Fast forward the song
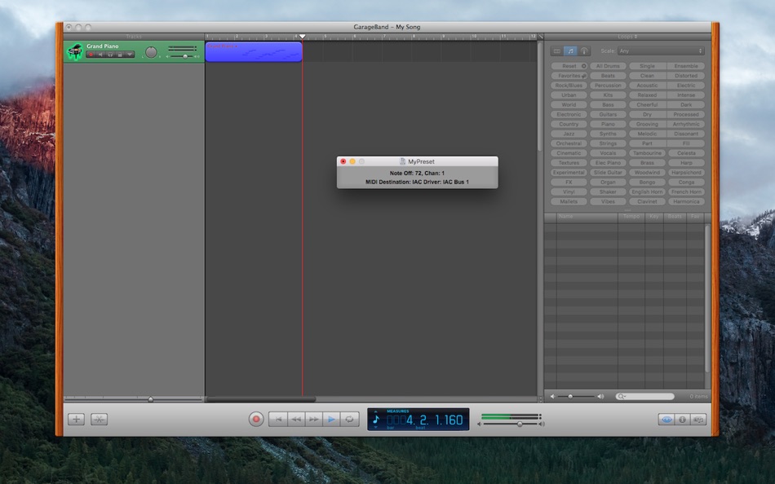The width and height of the screenshot is (775, 484). pyautogui.click(x=313, y=420)
